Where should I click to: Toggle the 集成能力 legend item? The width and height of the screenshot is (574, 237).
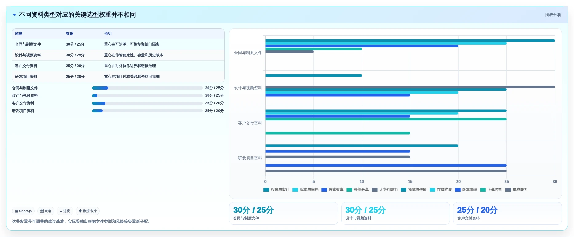tap(516, 190)
